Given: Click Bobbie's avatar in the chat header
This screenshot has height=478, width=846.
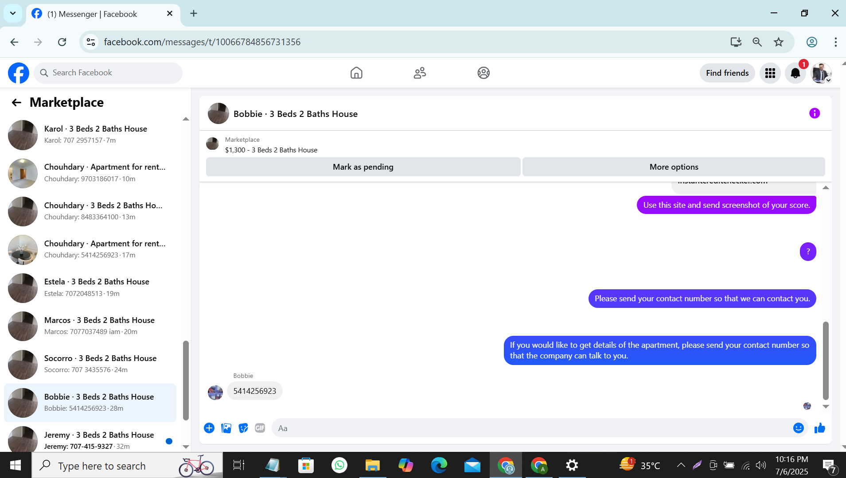Looking at the screenshot, I should pyautogui.click(x=218, y=114).
